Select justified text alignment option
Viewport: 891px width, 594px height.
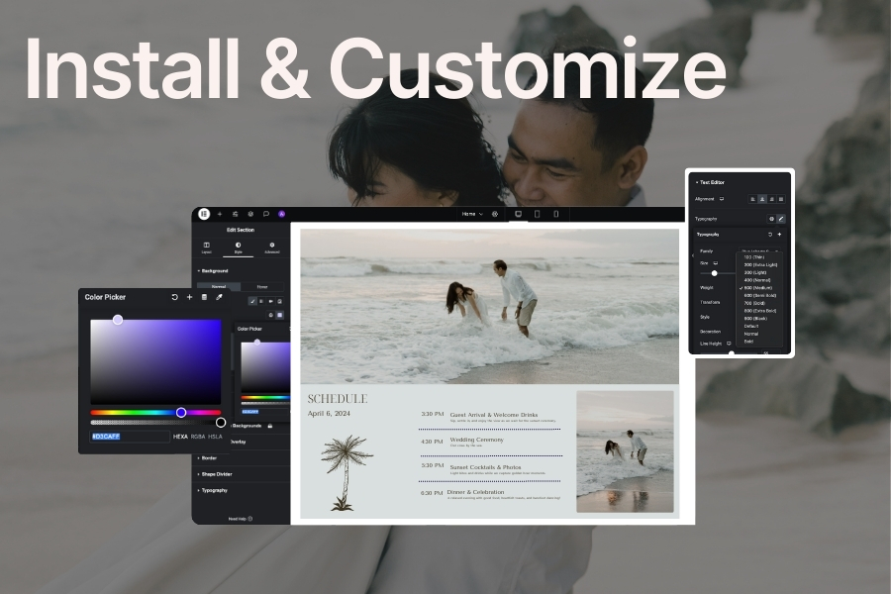pos(780,199)
